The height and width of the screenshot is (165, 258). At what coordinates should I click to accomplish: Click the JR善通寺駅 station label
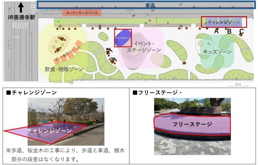click(x=21, y=17)
